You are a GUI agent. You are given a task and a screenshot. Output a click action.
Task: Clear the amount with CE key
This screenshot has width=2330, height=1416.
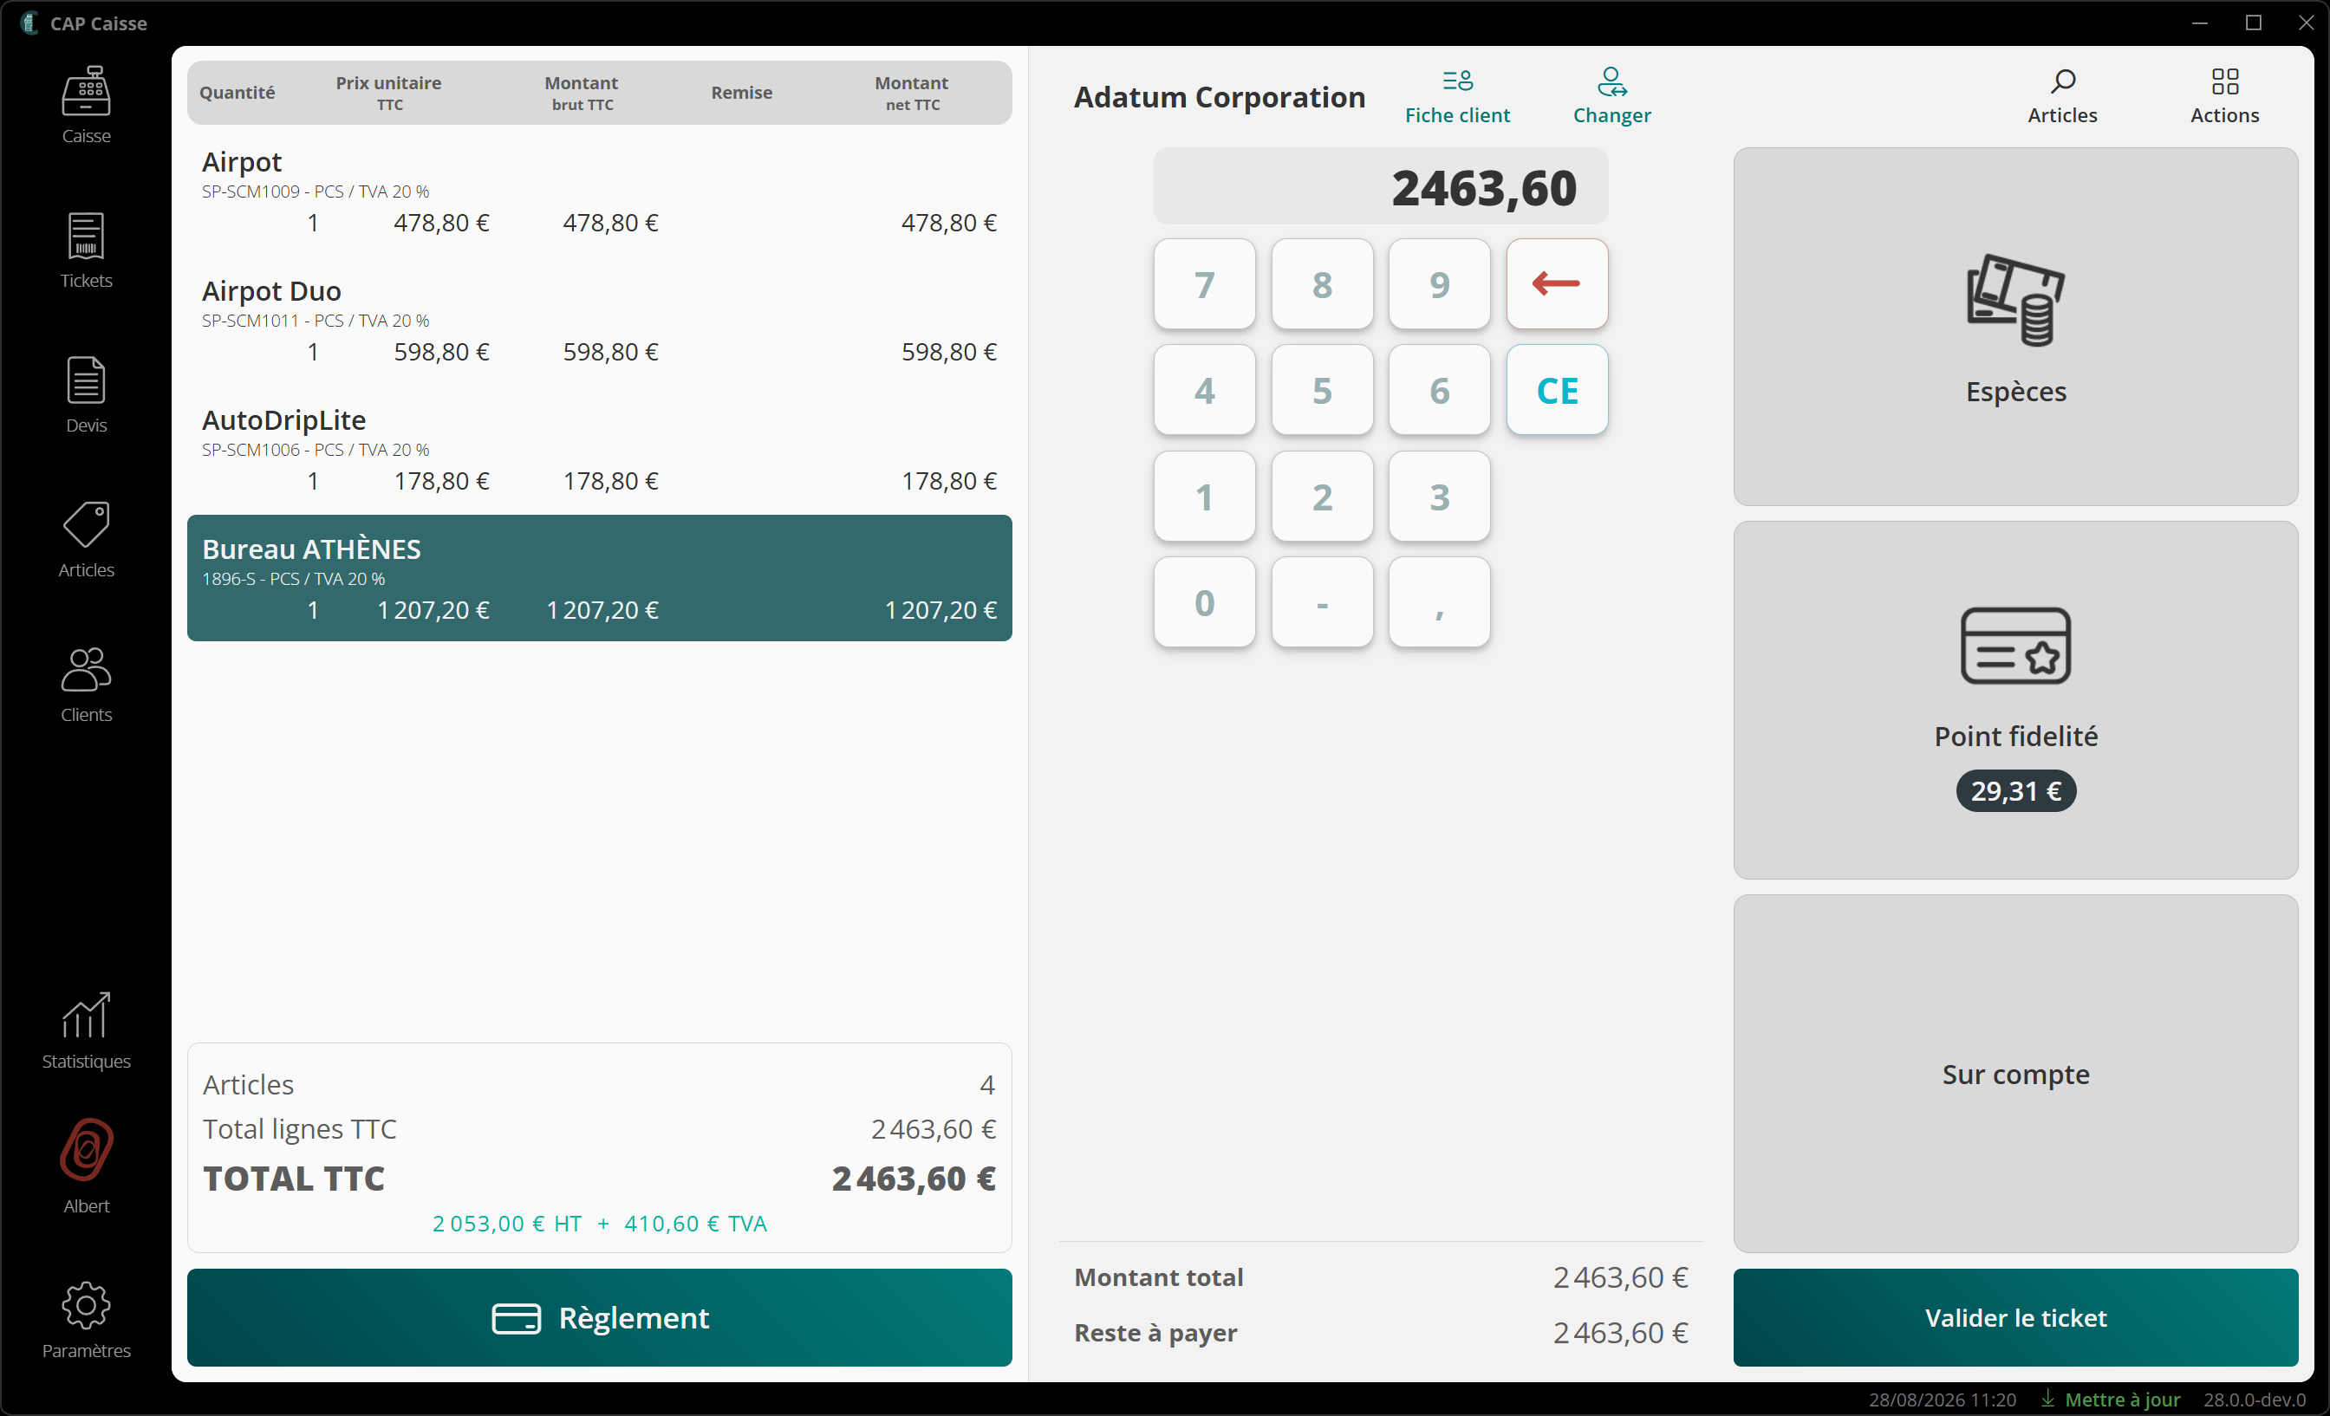[x=1557, y=389]
